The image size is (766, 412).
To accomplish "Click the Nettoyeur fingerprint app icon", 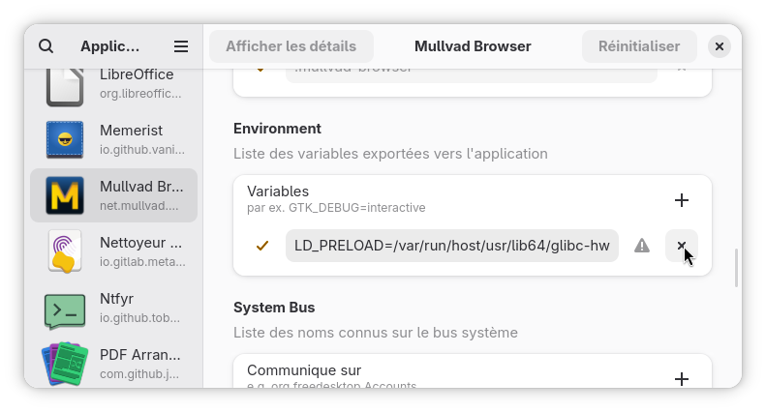I will tap(65, 251).
